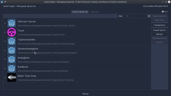This screenshot has height=96, width=171.
Task: Click the globe language icon
Action: coord(163,11)
